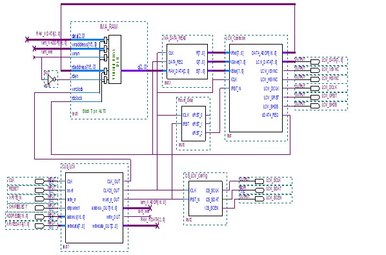Image resolution: width=386 pixels, height=255 pixels.
Task: Click the q[2..0] output bus label
Action: point(142,66)
